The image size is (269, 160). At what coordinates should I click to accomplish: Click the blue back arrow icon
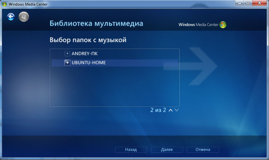[11, 17]
